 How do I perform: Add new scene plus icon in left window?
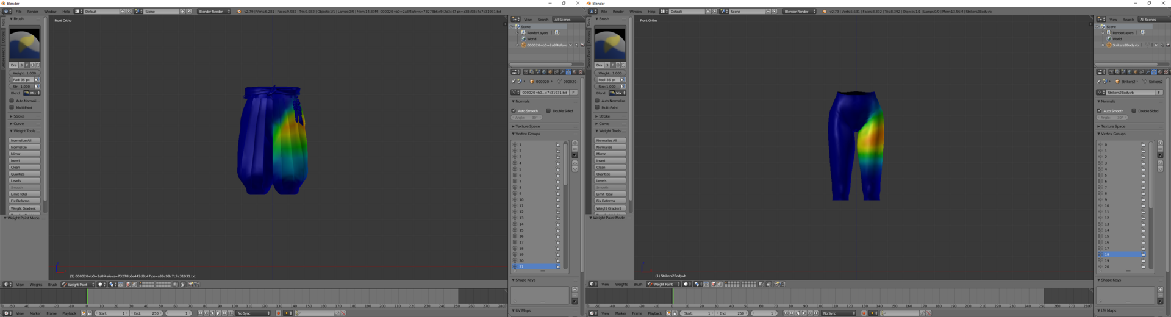182,11
